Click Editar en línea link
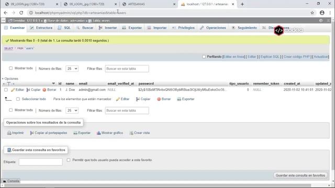 234,57
